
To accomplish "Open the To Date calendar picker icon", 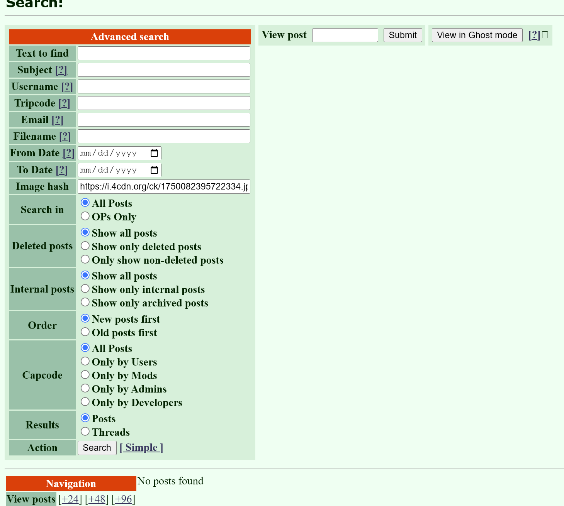I will pyautogui.click(x=154, y=170).
